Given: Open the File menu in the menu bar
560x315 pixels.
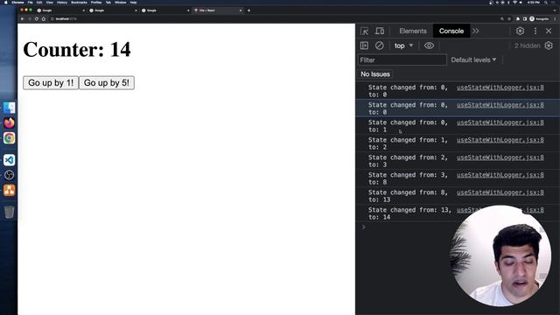Looking at the screenshot, I should 31,2.
